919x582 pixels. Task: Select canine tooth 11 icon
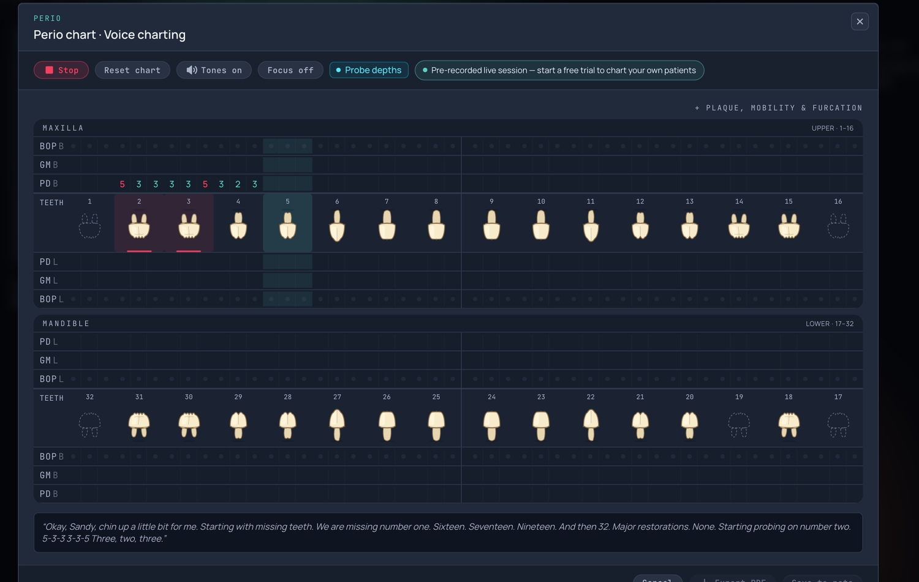tap(591, 226)
